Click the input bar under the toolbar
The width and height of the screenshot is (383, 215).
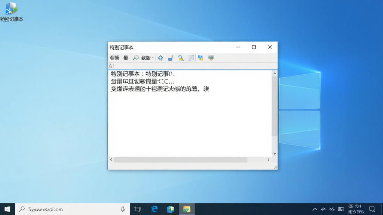[193, 66]
